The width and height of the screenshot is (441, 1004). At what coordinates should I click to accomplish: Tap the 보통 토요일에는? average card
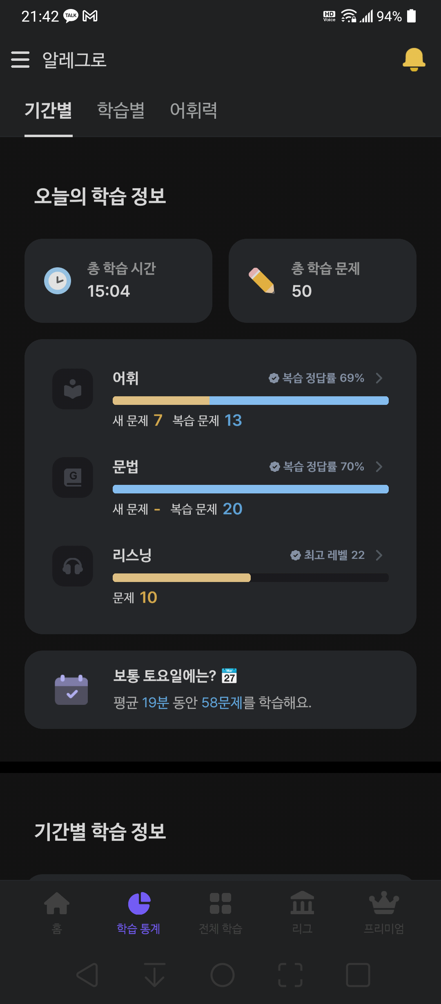pyautogui.click(x=220, y=690)
